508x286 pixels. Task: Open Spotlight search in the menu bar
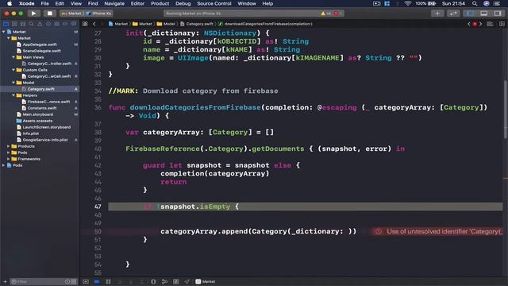click(475, 3)
